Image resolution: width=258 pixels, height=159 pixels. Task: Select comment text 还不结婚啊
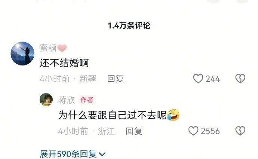(64, 63)
